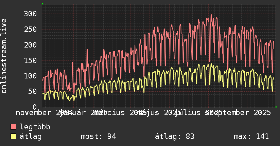
Task: Click the y-axis label '100'
Action: pos(30,76)
